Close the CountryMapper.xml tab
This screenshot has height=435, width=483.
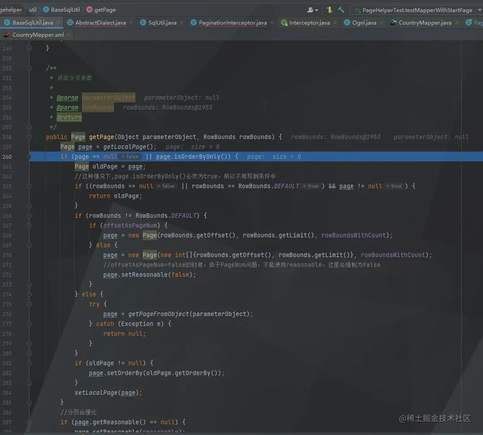coord(69,34)
